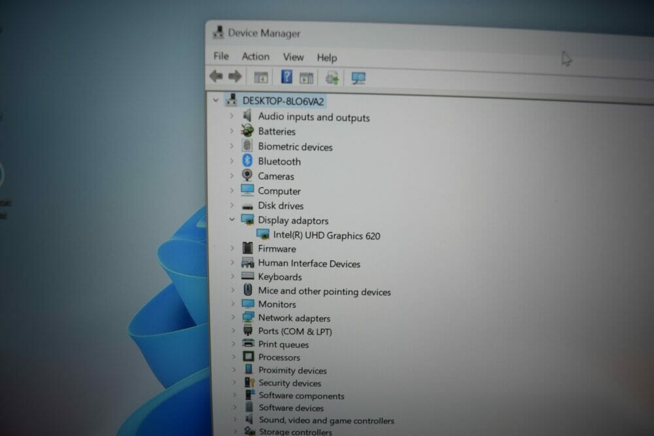Click the Bluetooth logo icon
Viewport: 654px width, 436px height.
[x=247, y=160]
